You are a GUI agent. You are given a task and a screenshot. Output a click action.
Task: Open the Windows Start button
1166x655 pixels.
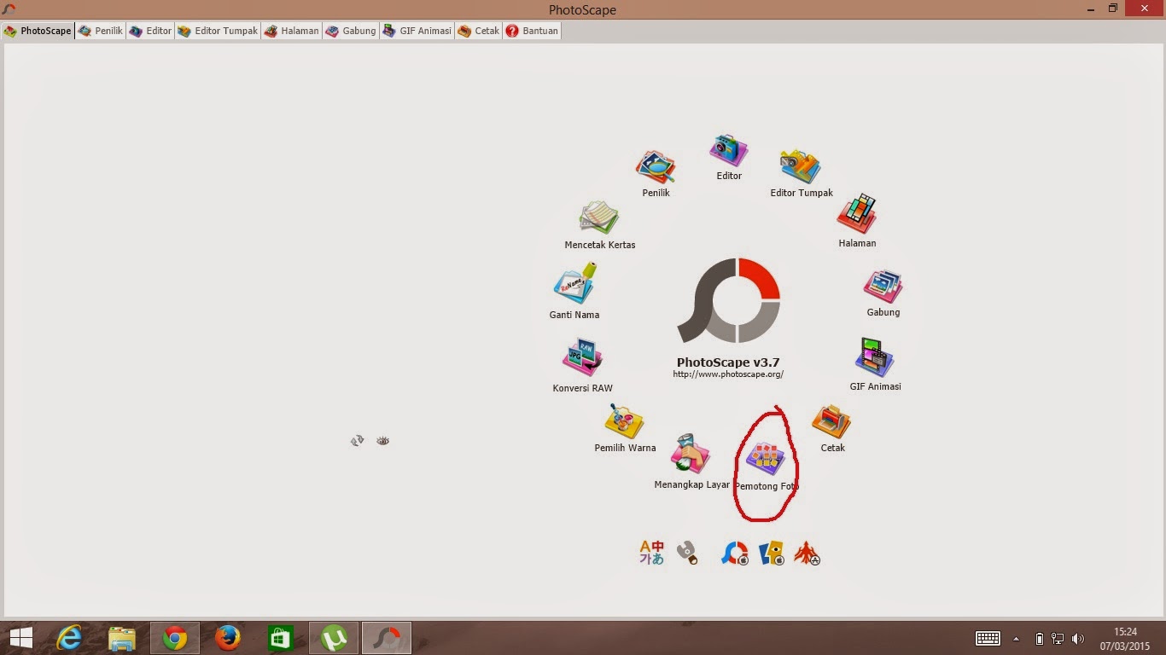coord(21,638)
